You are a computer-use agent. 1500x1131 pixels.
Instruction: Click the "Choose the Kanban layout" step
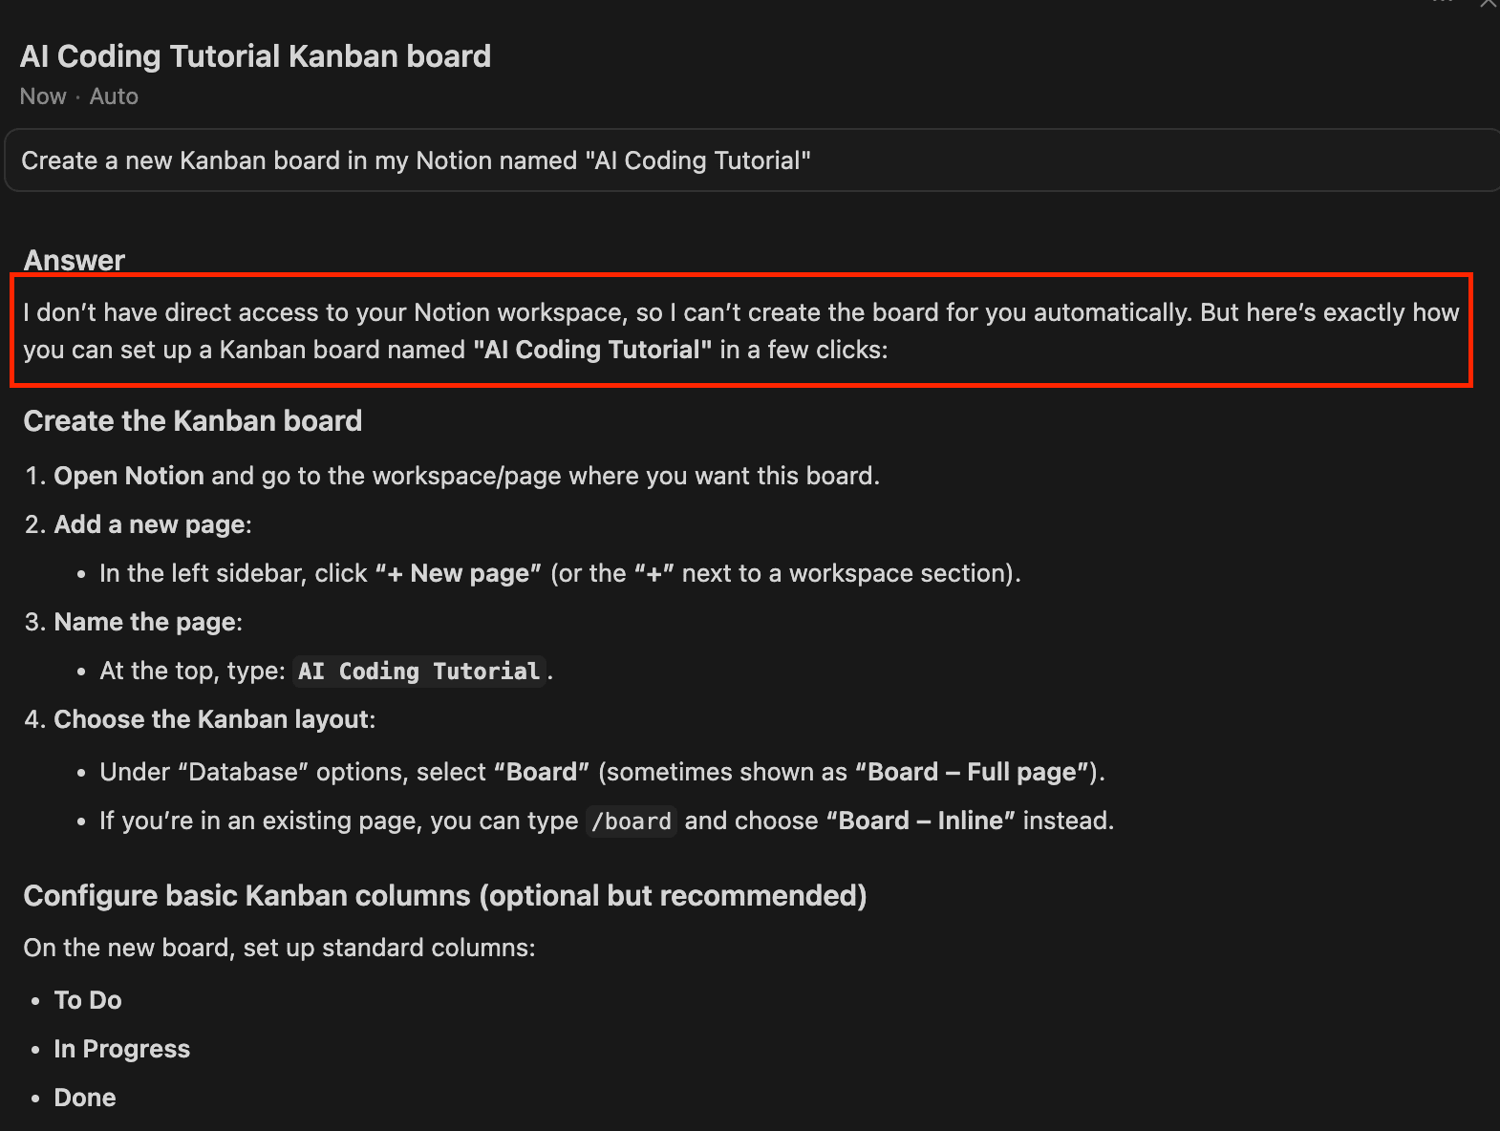click(213, 718)
